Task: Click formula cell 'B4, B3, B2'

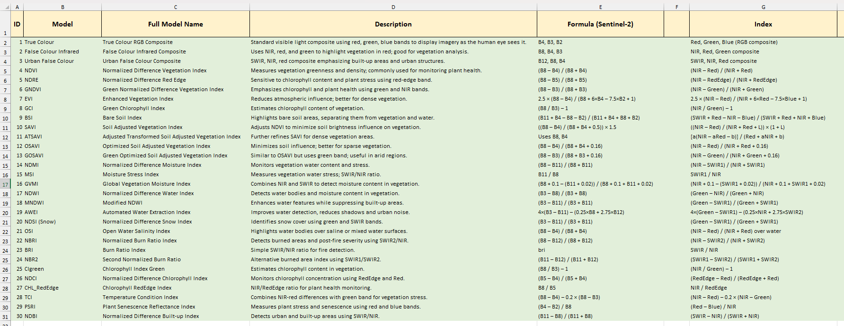Action: point(600,42)
